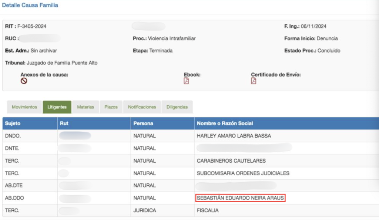Go to the Plazos tab
379x220 pixels.
point(111,107)
